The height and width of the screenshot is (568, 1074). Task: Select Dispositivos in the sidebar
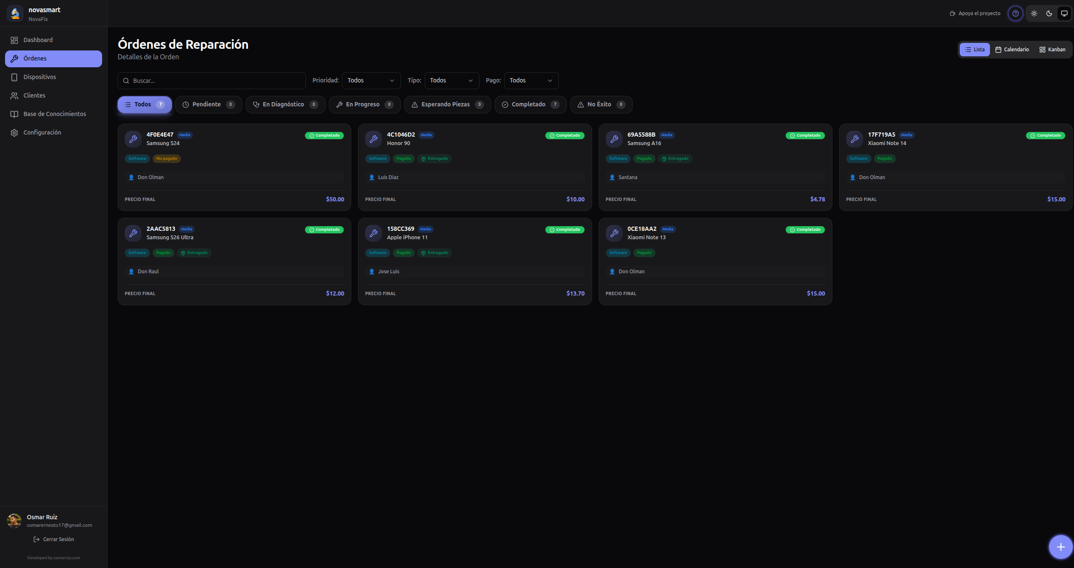39,77
